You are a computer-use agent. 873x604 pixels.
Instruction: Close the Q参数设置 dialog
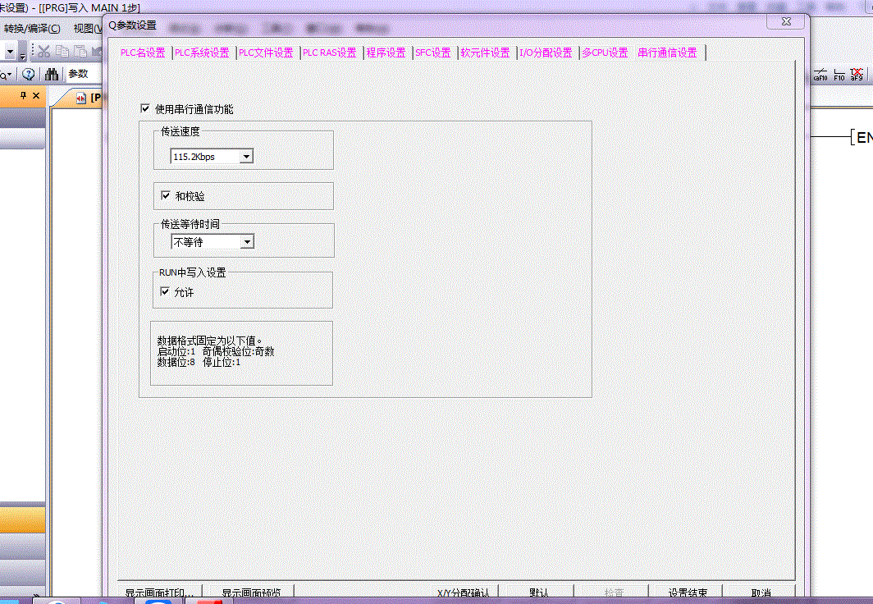coord(785,22)
